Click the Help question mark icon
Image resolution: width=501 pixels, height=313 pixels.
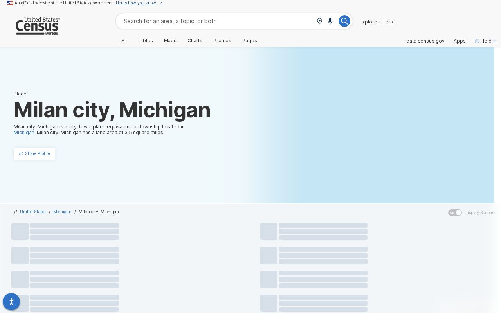click(x=477, y=41)
